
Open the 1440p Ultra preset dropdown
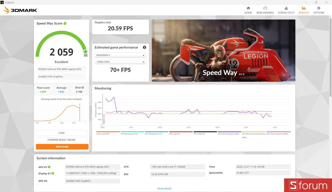coord(120,61)
